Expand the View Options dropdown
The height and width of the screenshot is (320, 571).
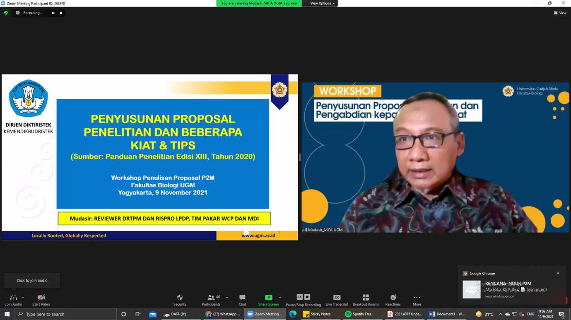[323, 3]
